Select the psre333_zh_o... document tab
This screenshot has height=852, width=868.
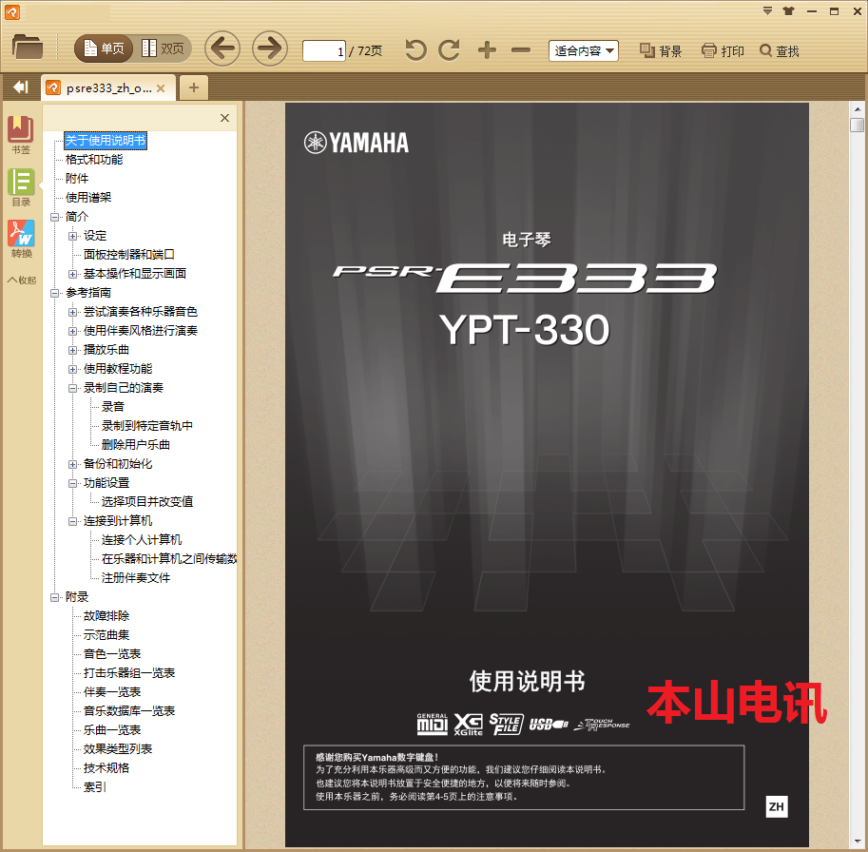(x=108, y=88)
